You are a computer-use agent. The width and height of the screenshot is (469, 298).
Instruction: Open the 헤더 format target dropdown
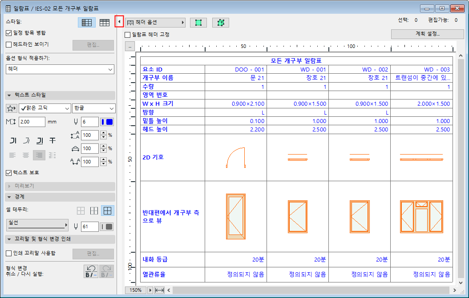click(x=60, y=69)
